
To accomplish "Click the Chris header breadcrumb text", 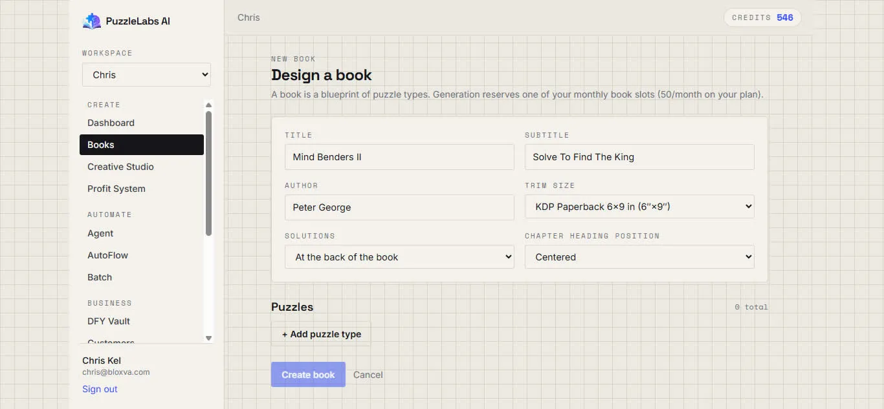I will pos(249,17).
